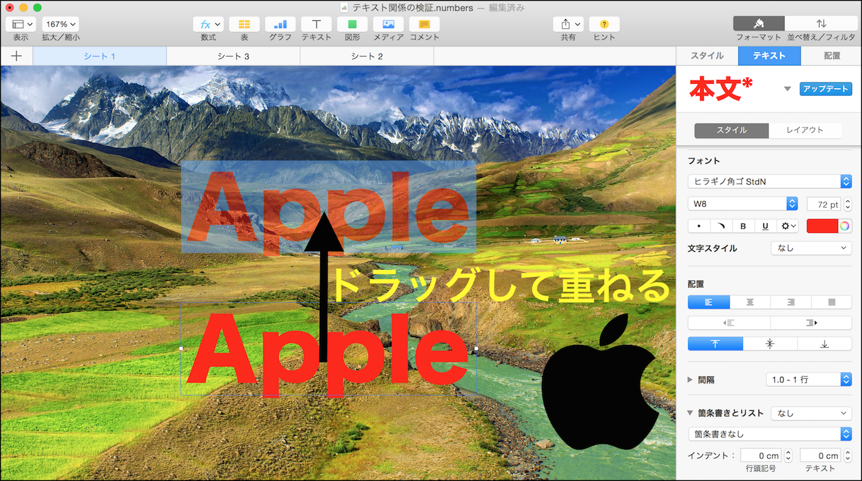862x481 pixels.
Task: Add a chart via グラフ icon
Action: pyautogui.click(x=280, y=25)
